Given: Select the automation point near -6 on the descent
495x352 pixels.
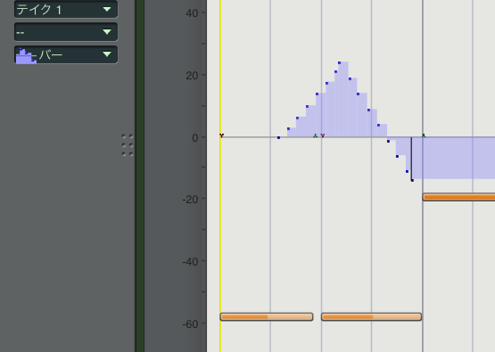Looking at the screenshot, I should [x=397, y=156].
